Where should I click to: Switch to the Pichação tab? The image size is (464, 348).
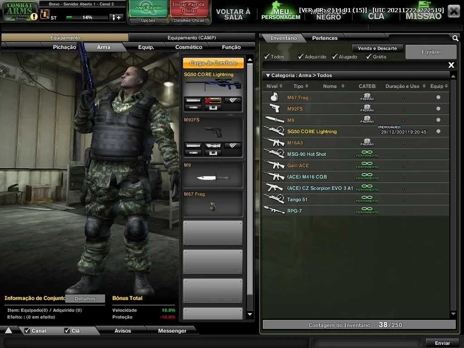point(64,47)
